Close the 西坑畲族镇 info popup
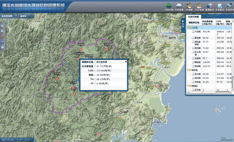This screenshot has height=142, width=234. (126, 62)
